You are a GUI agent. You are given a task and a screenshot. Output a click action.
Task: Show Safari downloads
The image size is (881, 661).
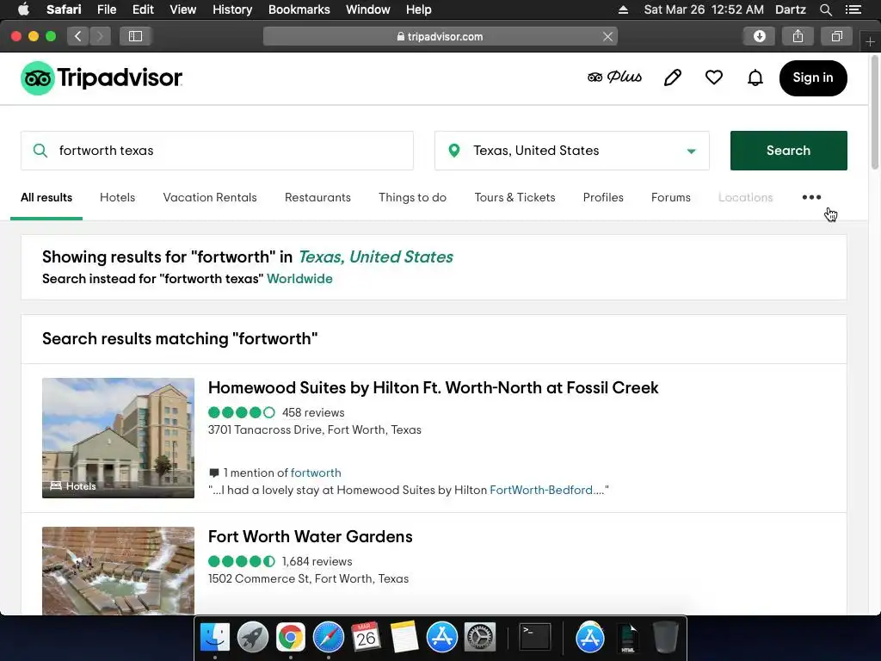[759, 36]
